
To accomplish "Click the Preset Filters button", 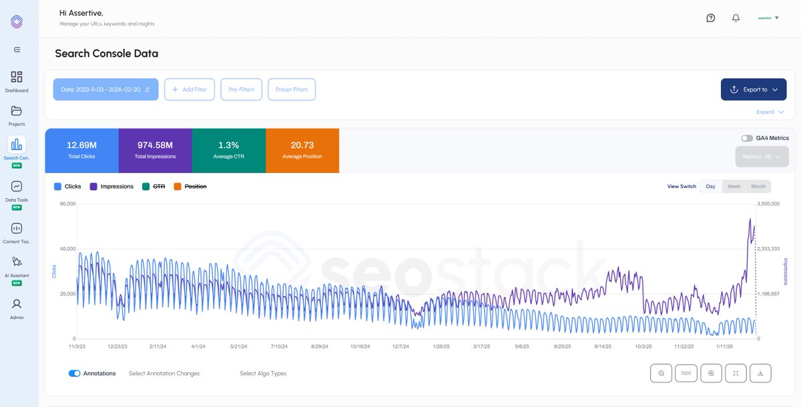I will tap(292, 89).
